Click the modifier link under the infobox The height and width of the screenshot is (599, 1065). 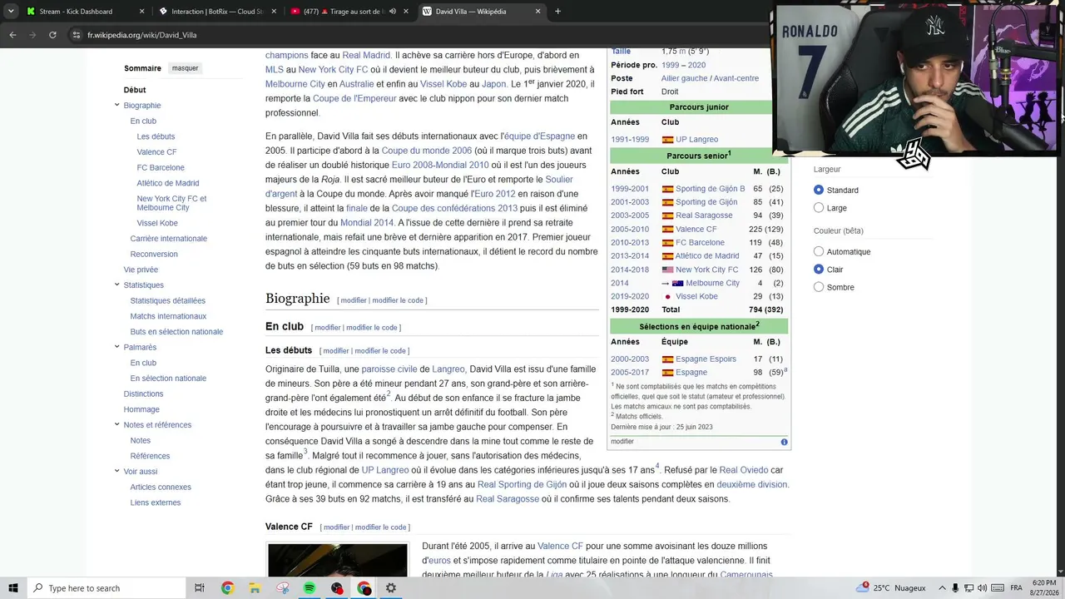coord(622,442)
